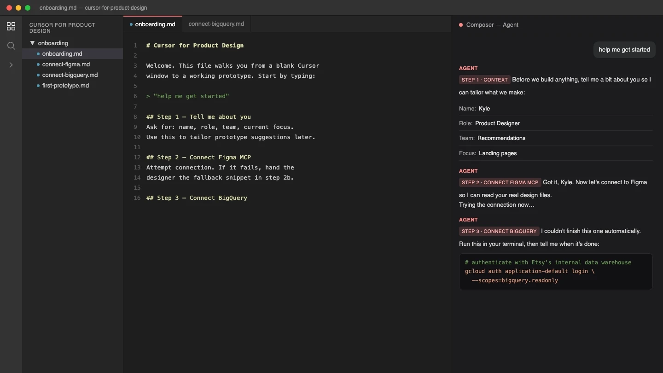Switch to the connect-bigquery.md editor tab

tap(216, 24)
